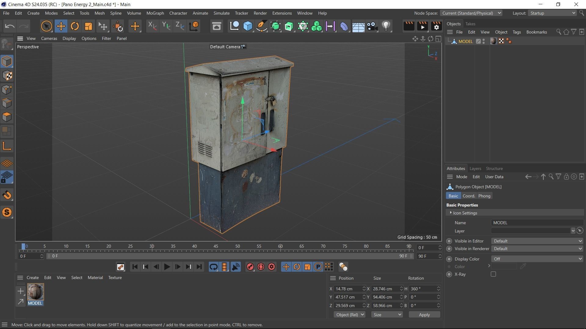Screen dimensions: 586x329
Task: Select the MODEL material thumbnail
Action: point(35,292)
